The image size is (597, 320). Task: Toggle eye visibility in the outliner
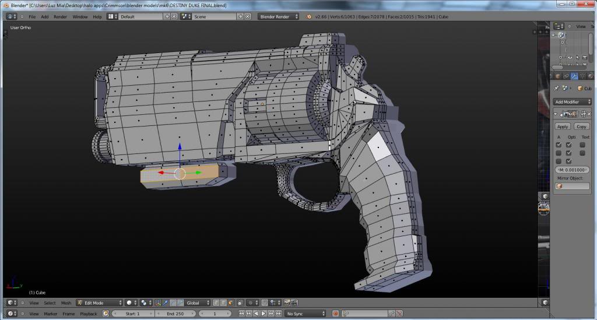(x=571, y=58)
